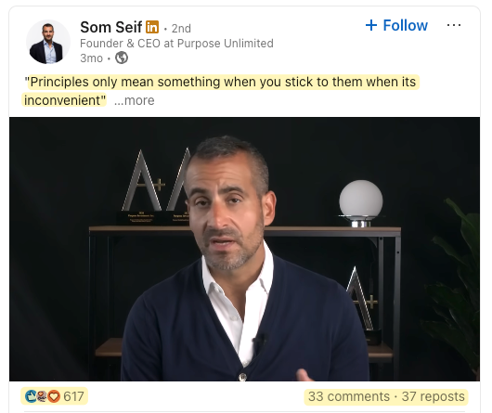Follow Som Seif
Image resolution: width=492 pixels, height=413 pixels.
coord(396,25)
